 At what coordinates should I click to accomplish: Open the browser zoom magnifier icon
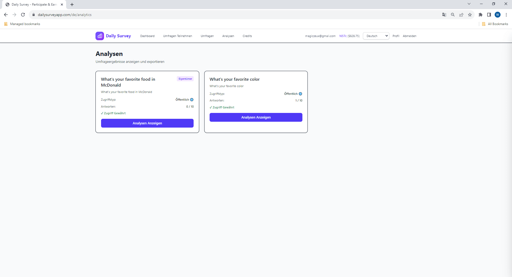click(x=453, y=15)
